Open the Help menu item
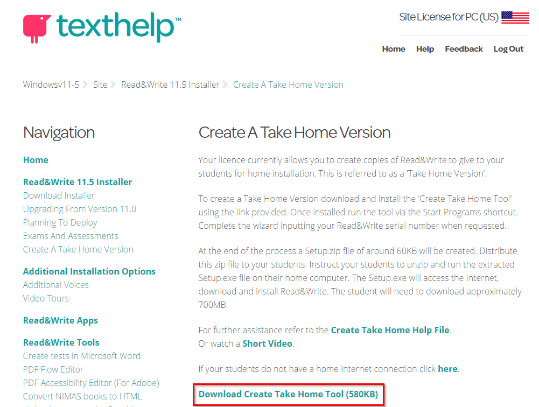The image size is (539, 407). (425, 49)
